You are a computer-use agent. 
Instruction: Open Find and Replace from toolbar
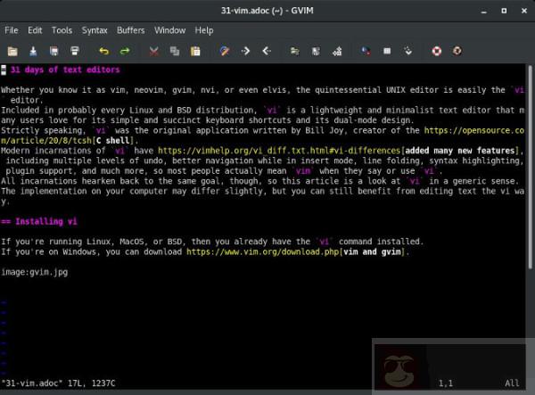[225, 51]
